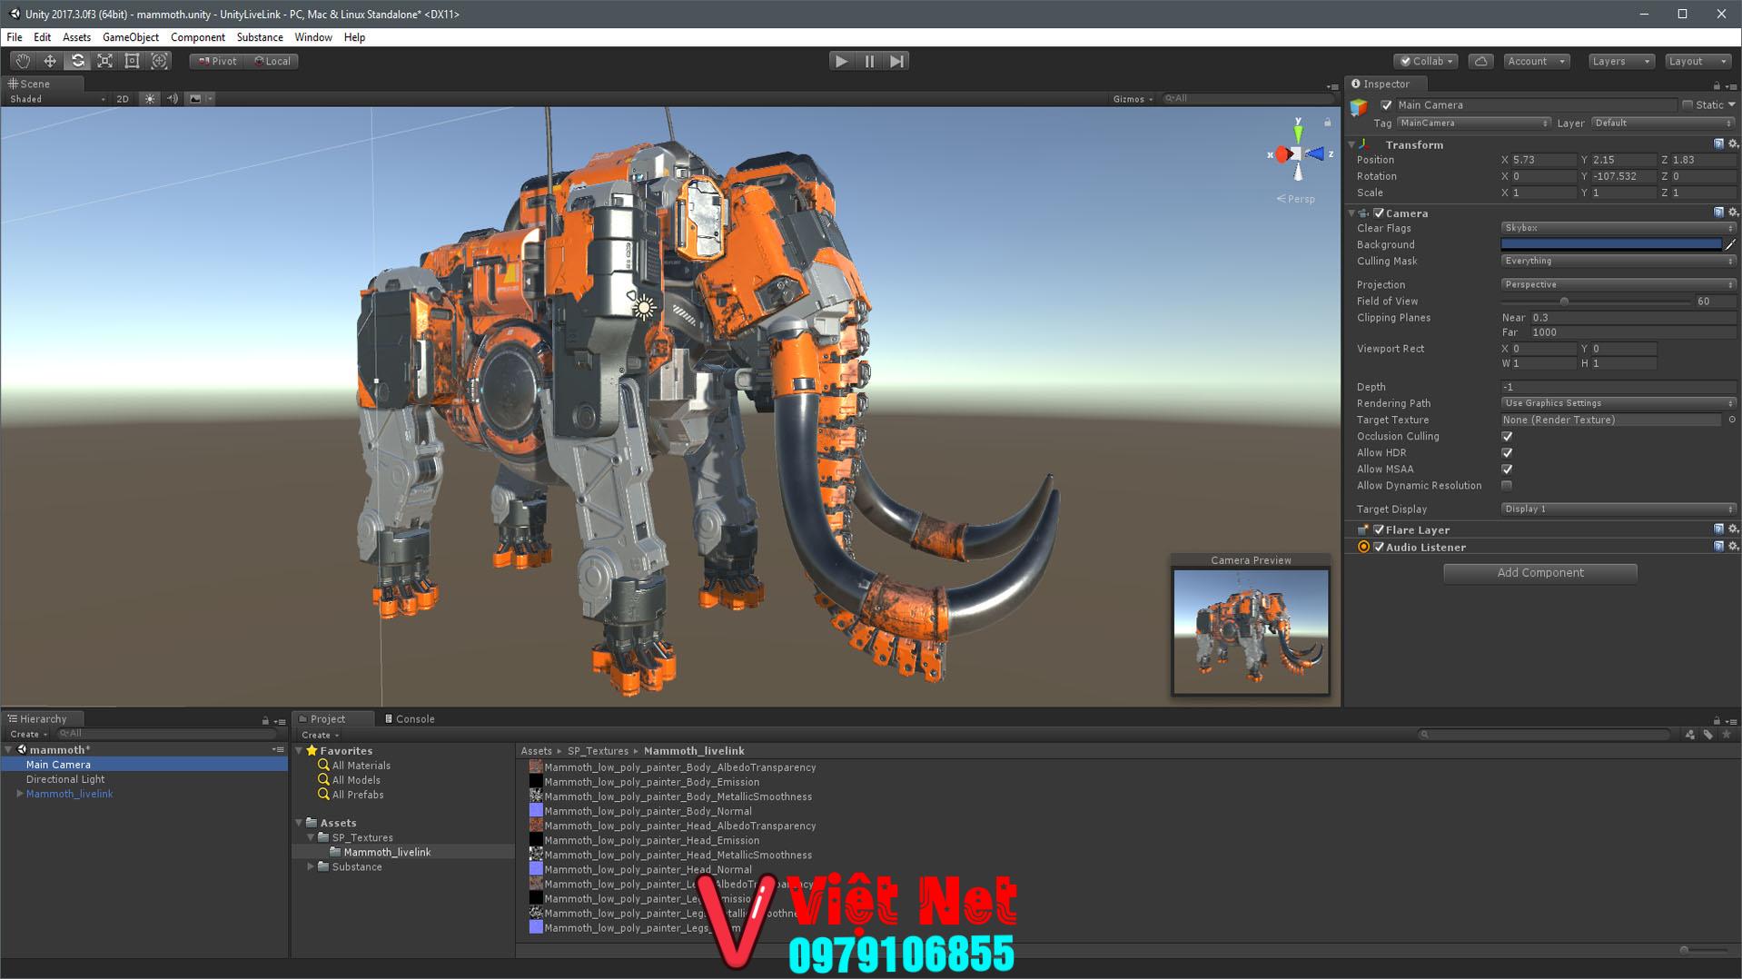Toggle the Pivot handle position button
The height and width of the screenshot is (979, 1742).
218,61
